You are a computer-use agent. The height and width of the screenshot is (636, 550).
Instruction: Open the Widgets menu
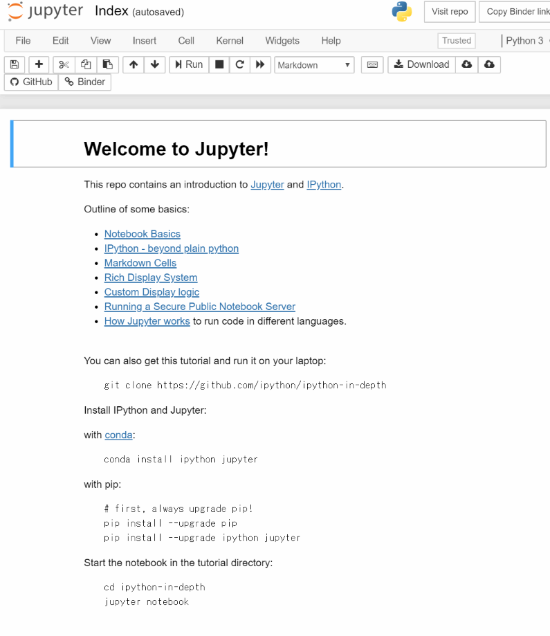[x=282, y=41]
